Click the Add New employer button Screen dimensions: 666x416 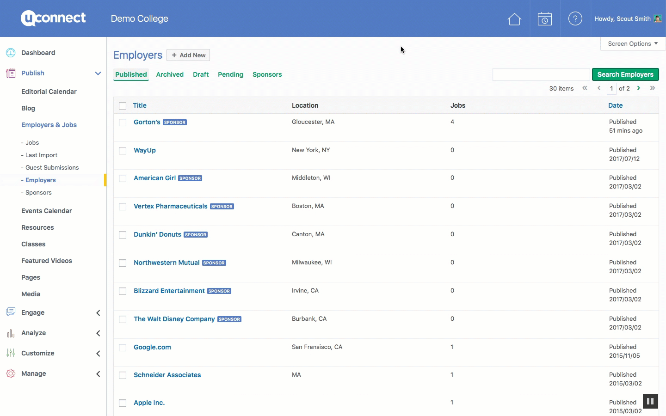click(188, 55)
